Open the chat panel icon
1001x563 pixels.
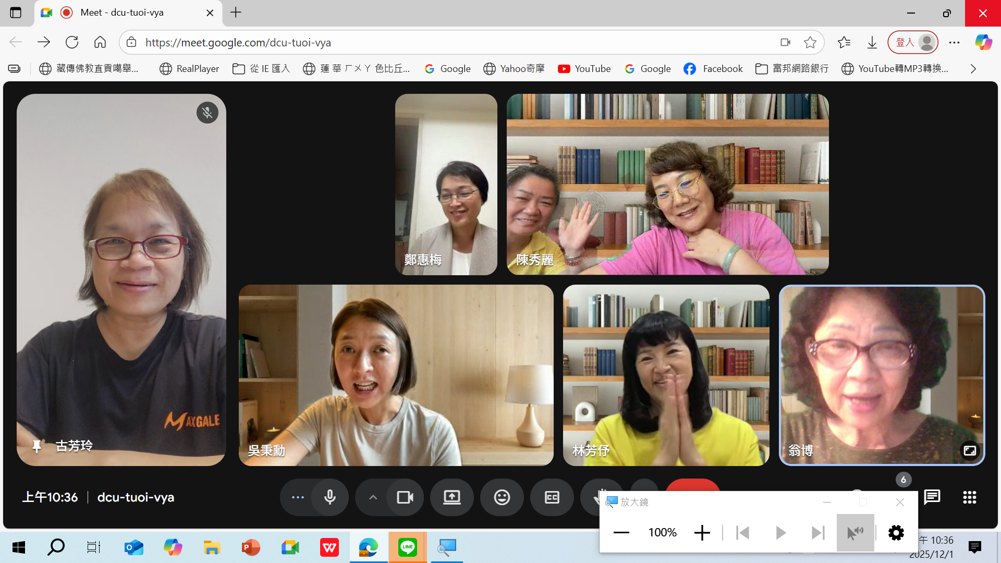coord(932,497)
